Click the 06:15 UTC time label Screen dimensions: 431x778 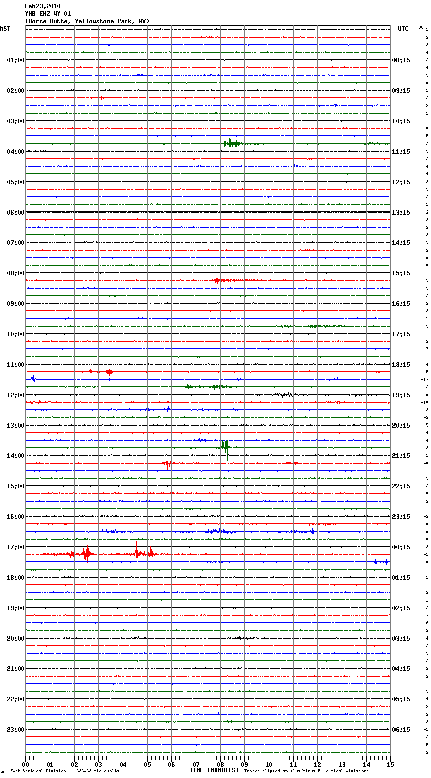coord(401,730)
